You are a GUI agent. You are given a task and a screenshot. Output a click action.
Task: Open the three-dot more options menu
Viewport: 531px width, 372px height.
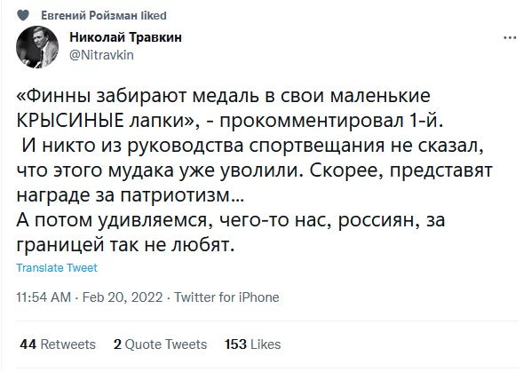[510, 37]
